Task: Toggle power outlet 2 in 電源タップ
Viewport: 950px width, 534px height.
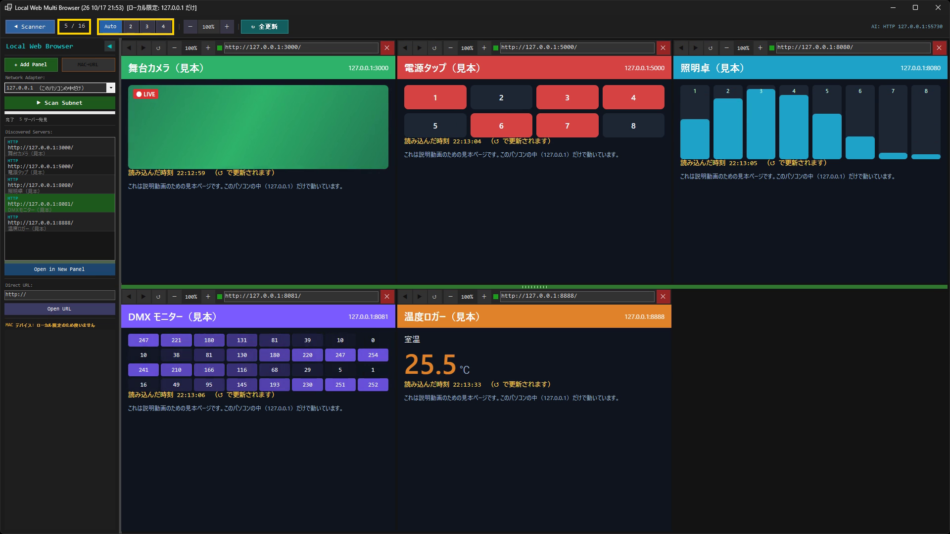Action: pyautogui.click(x=501, y=97)
